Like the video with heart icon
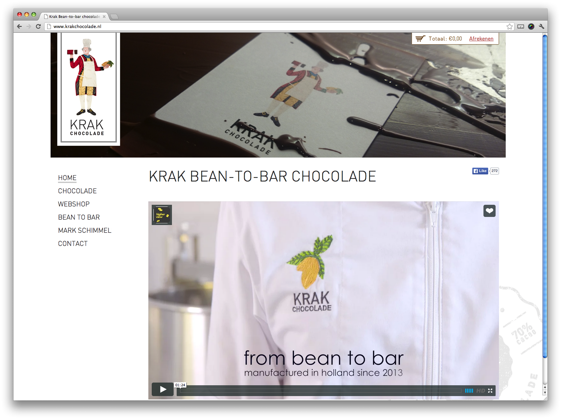This screenshot has width=561, height=419. (489, 211)
